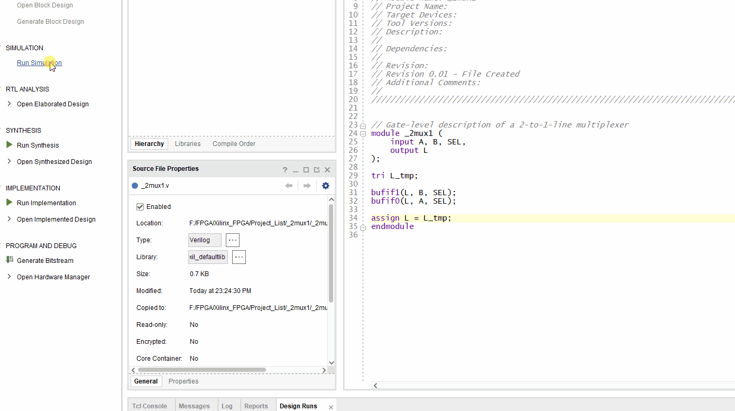The height and width of the screenshot is (411, 735).
Task: Open the Design Runs tab
Action: [x=298, y=406]
